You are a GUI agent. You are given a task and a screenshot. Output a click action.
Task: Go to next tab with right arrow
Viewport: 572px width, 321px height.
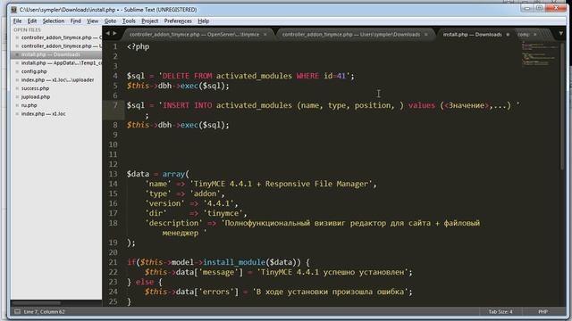(x=114, y=34)
